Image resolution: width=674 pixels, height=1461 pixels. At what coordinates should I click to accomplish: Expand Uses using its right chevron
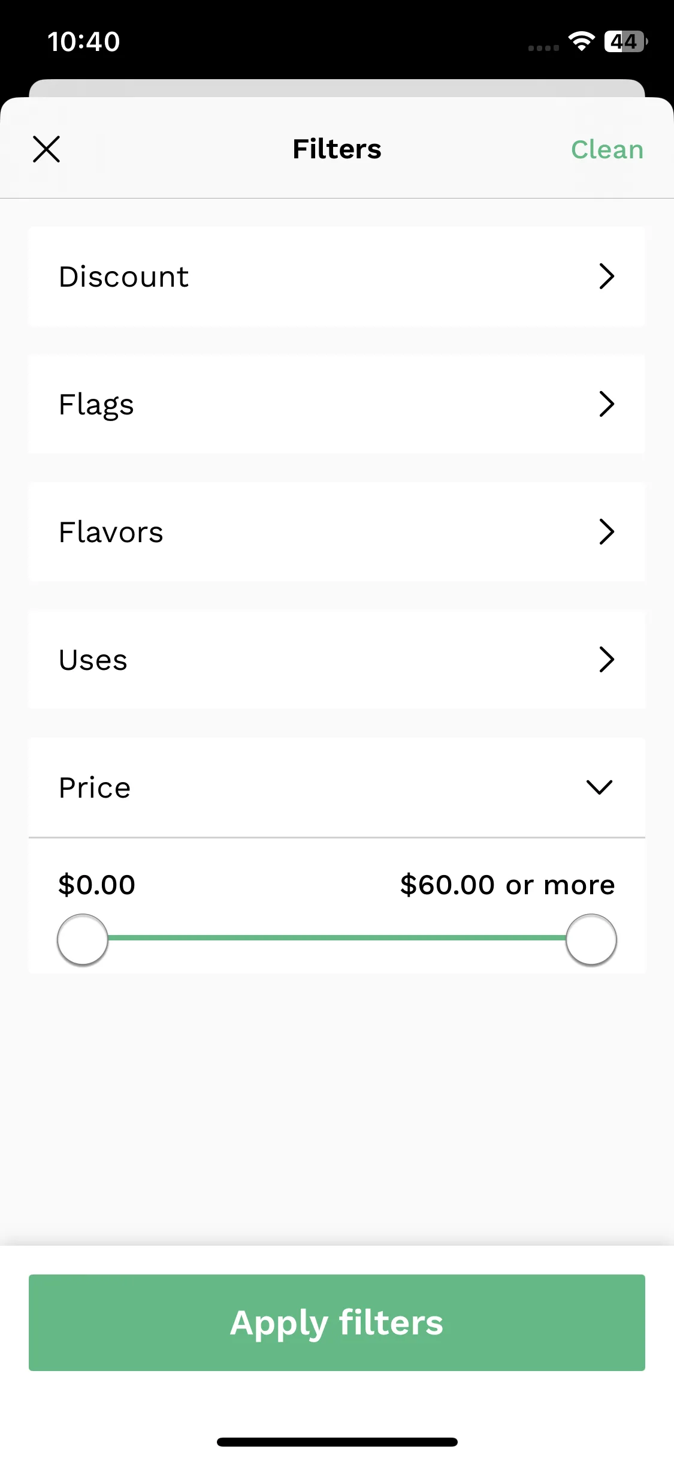[x=606, y=660]
